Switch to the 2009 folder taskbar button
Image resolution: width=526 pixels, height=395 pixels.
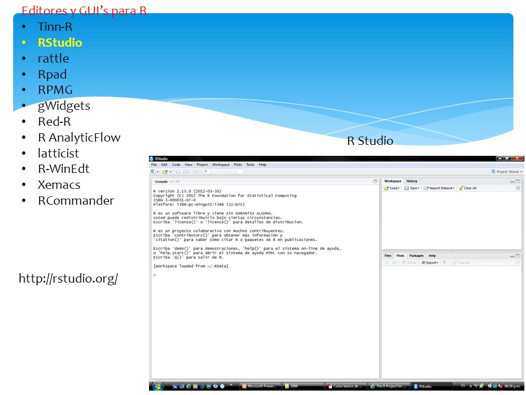click(x=303, y=386)
